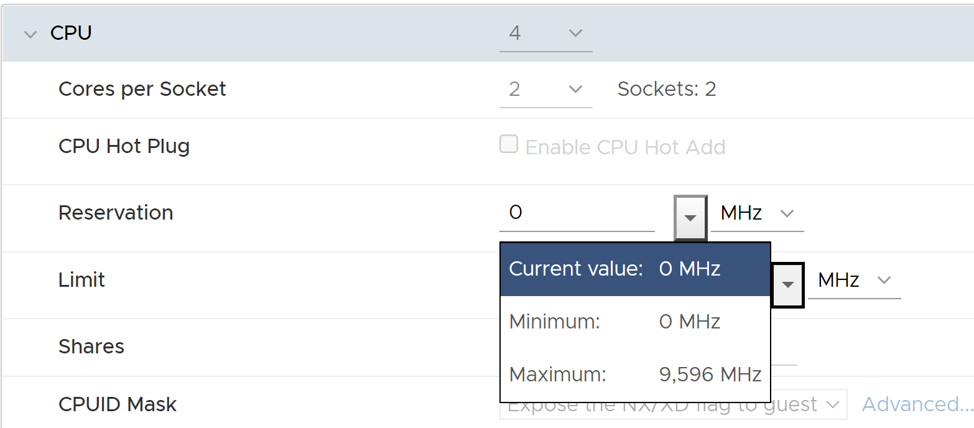This screenshot has height=428, width=974.
Task: Open the Reservation MHz unit dropdown
Action: tap(756, 213)
